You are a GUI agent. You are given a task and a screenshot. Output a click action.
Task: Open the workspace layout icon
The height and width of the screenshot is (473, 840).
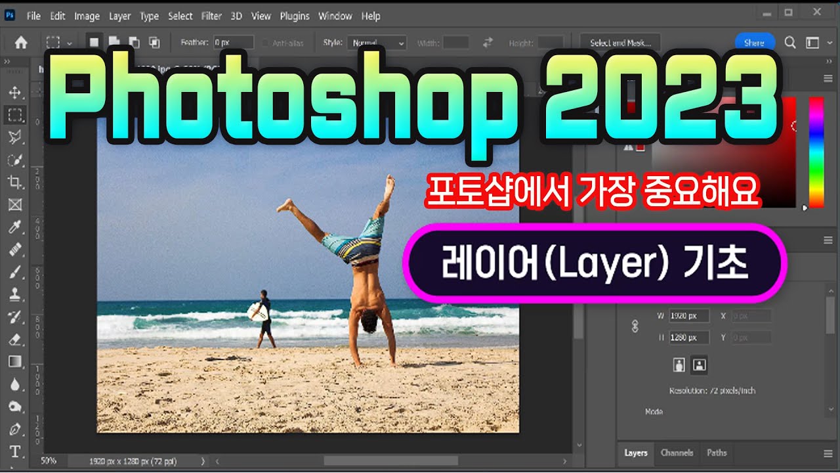tap(812, 43)
